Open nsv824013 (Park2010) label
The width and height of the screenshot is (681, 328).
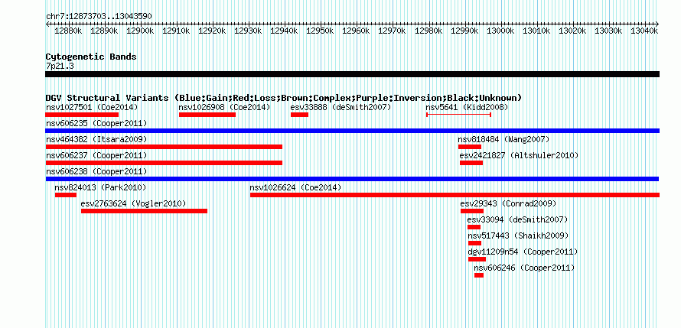pyautogui.click(x=100, y=188)
